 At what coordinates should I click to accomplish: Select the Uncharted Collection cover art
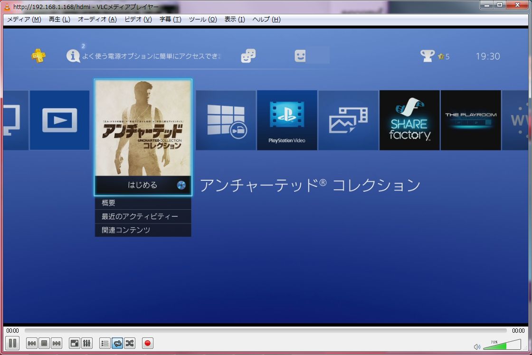(x=143, y=128)
